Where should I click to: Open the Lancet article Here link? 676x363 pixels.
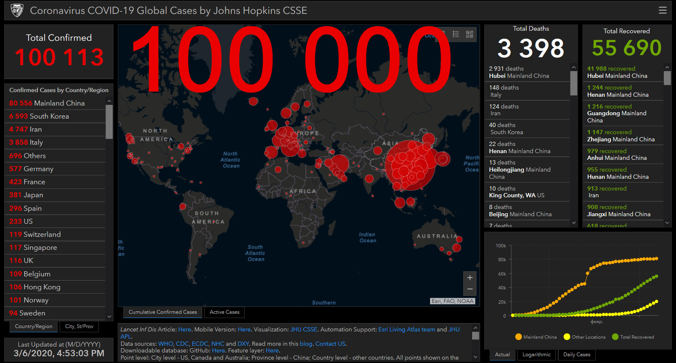[x=185, y=330]
